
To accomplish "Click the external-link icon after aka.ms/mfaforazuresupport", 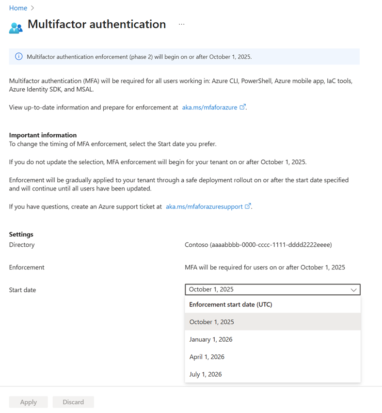I will pos(248,206).
